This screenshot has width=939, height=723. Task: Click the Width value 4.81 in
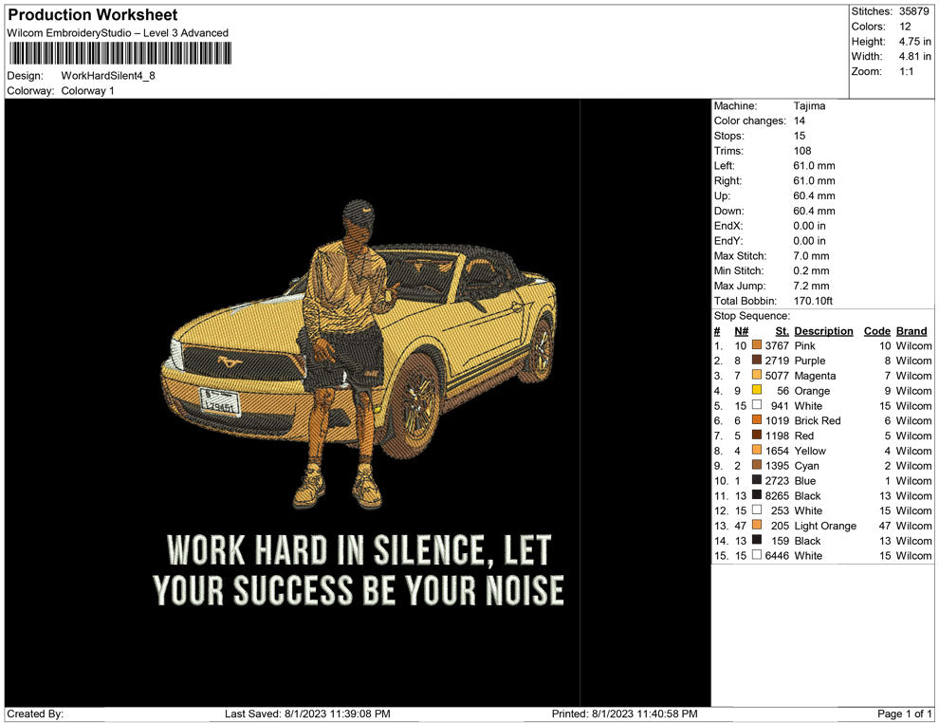coord(914,56)
